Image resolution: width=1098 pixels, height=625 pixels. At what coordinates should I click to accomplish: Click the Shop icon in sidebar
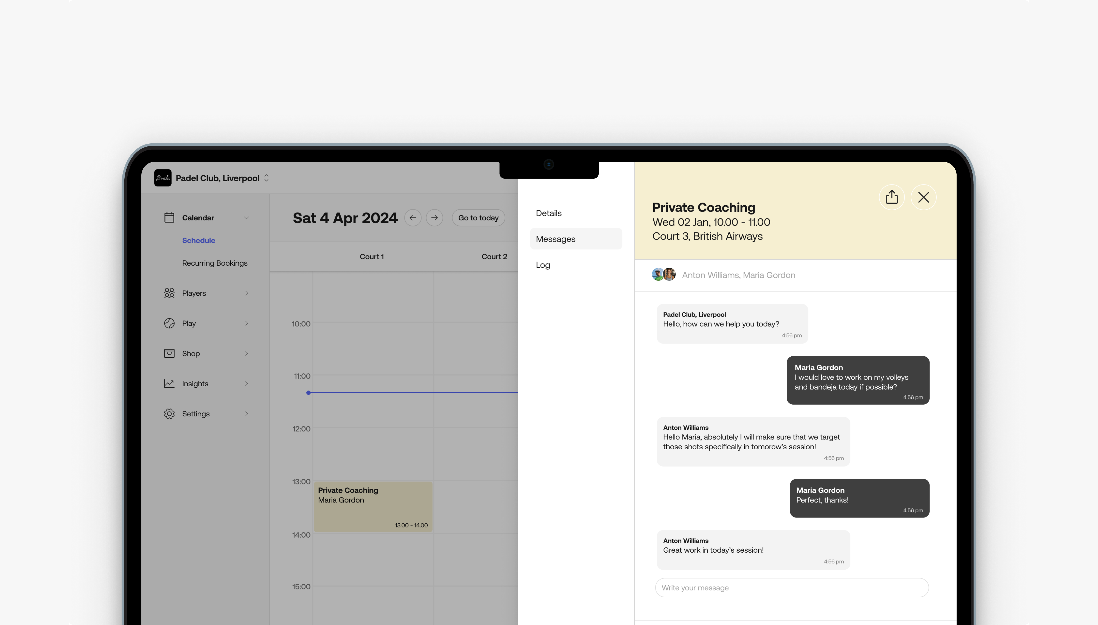click(x=169, y=353)
